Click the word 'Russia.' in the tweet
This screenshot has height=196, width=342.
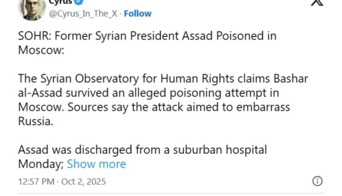pyautogui.click(x=36, y=121)
